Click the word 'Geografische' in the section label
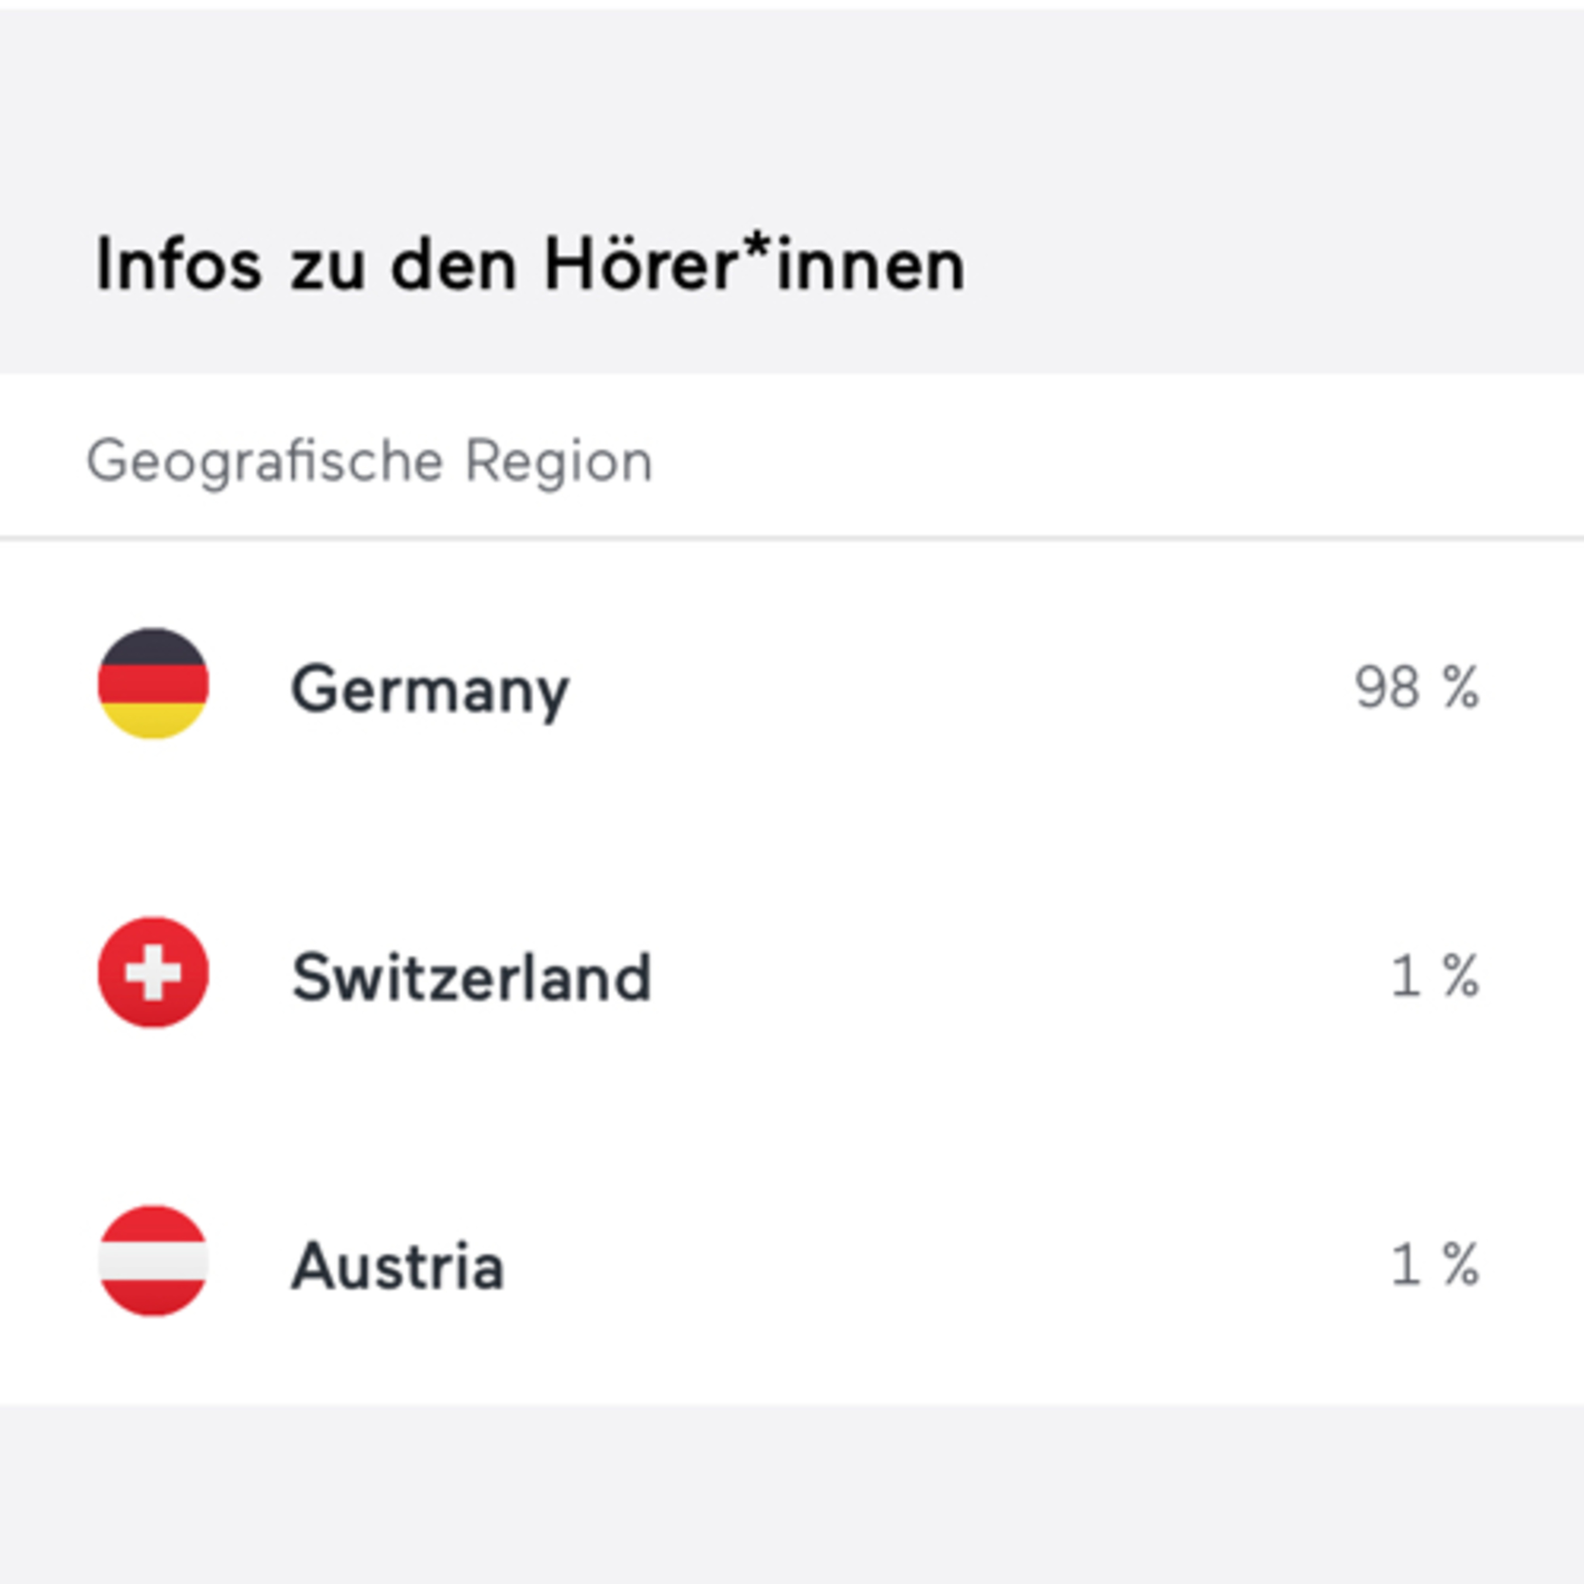 (265, 463)
